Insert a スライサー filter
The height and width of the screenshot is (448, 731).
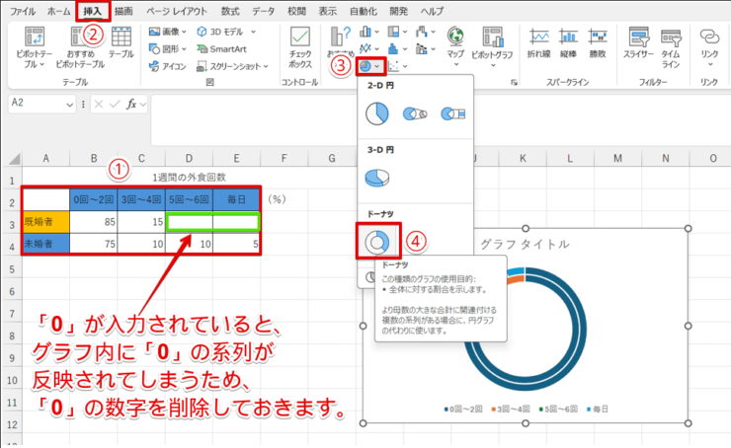[639, 42]
